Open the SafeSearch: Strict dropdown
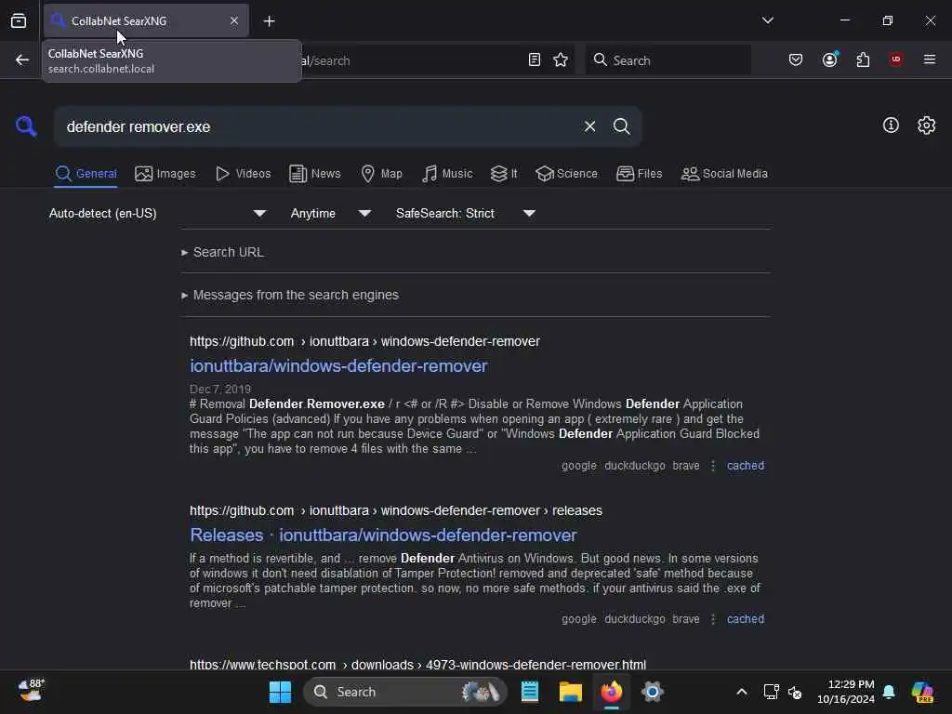 [465, 213]
